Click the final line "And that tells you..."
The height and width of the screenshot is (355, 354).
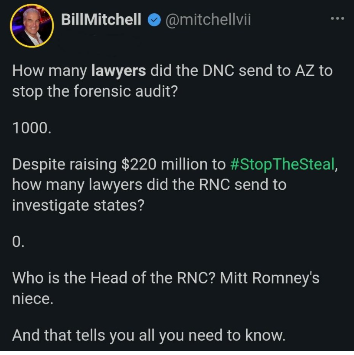click(149, 335)
